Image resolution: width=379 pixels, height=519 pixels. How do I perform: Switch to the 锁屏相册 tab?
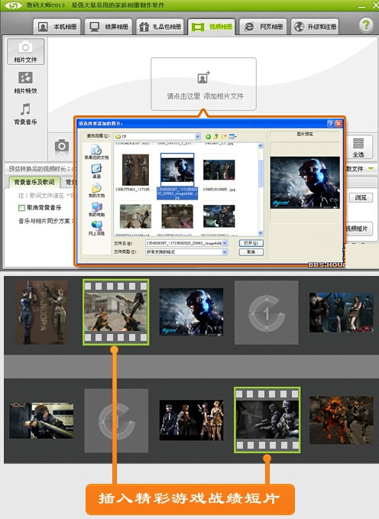tap(109, 27)
